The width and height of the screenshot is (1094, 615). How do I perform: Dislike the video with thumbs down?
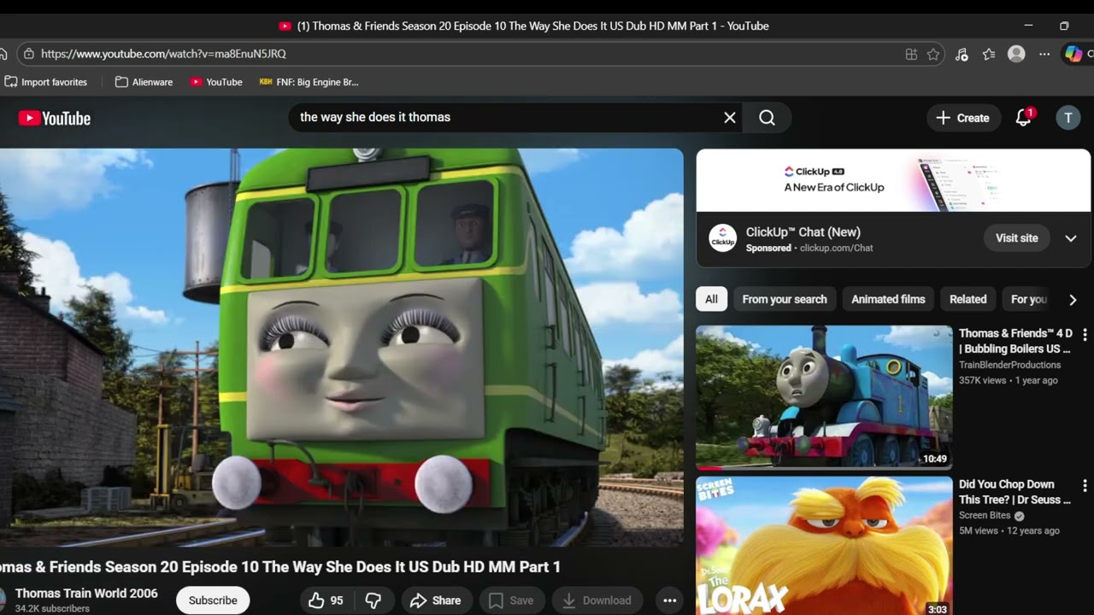pos(373,600)
